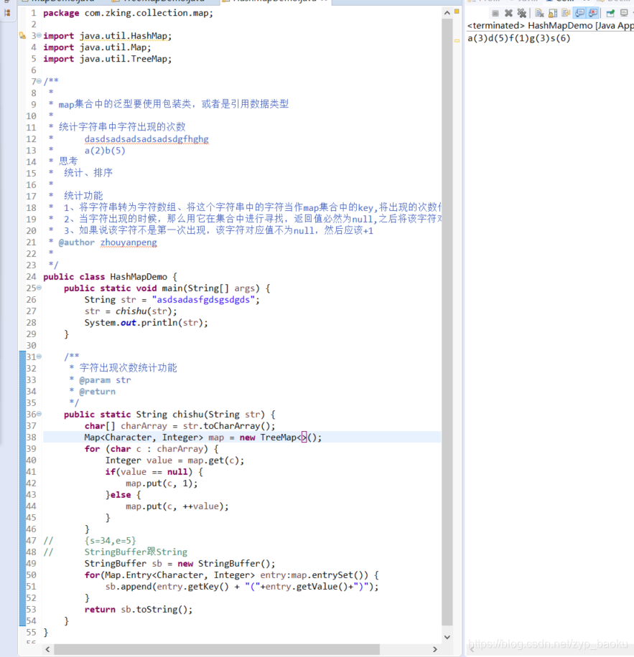Click the editor vertical scrollbar thumb
Viewport: 634px width, 657px height.
point(447,322)
